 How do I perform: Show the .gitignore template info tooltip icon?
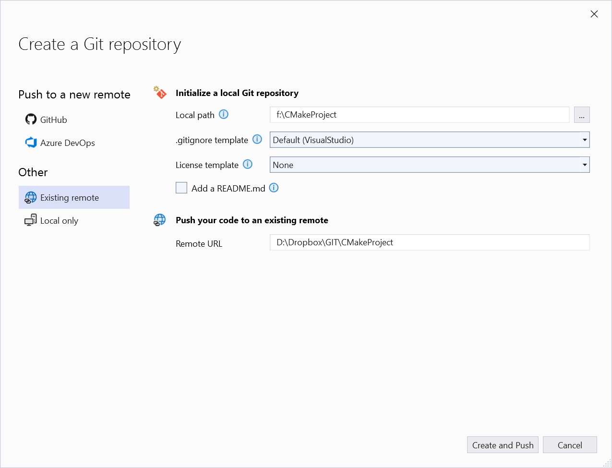(257, 139)
